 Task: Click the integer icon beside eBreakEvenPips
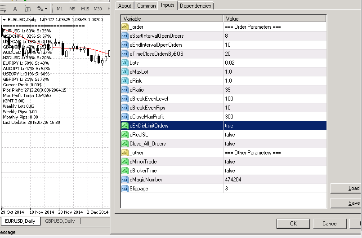pos(125,108)
